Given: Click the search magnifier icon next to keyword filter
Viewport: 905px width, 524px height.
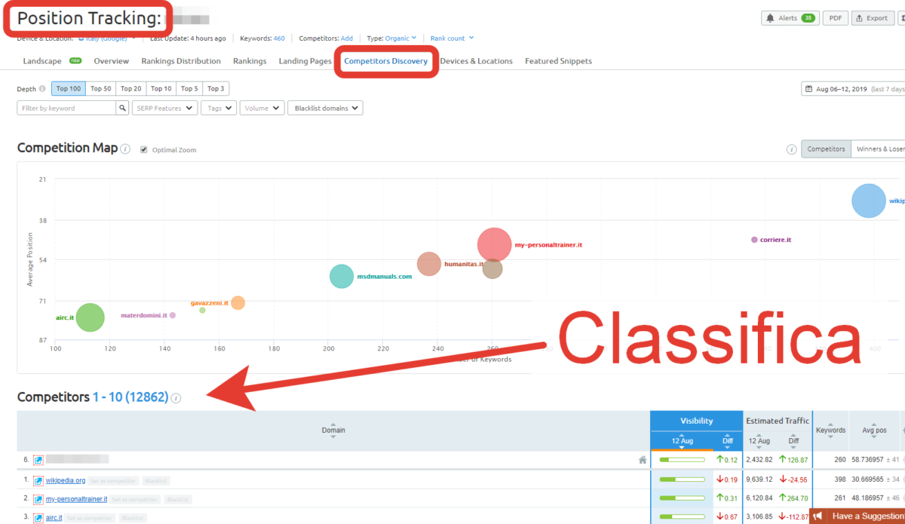Looking at the screenshot, I should pos(122,108).
